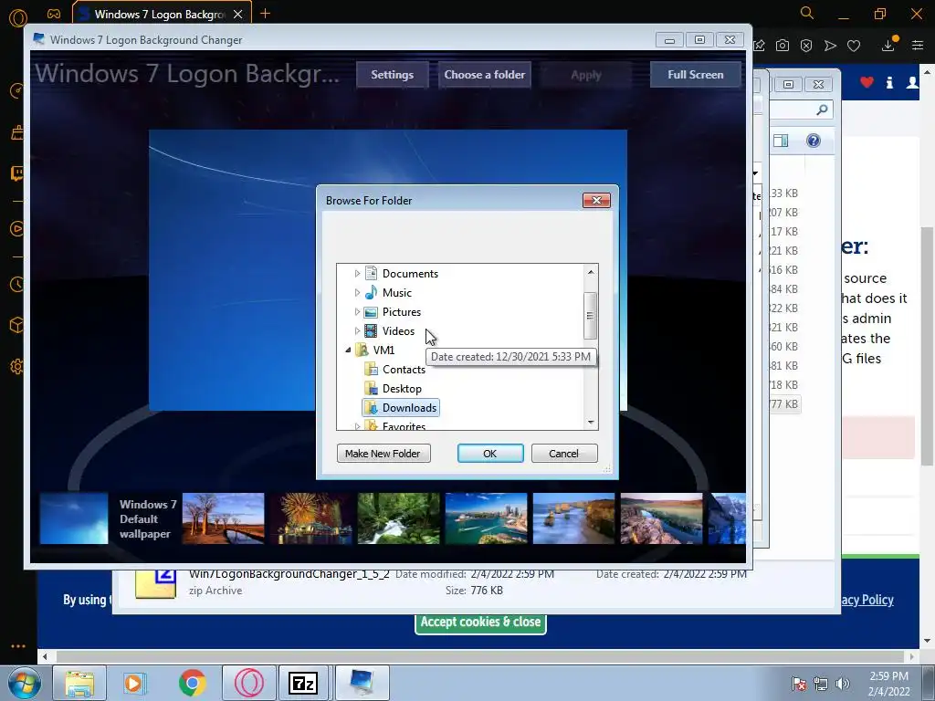
Task: Click the folder tree scroll up arrow
Action: [591, 272]
